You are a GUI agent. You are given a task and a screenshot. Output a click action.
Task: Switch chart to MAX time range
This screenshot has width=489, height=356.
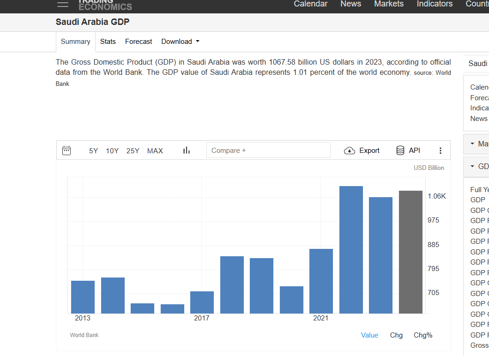pyautogui.click(x=155, y=151)
